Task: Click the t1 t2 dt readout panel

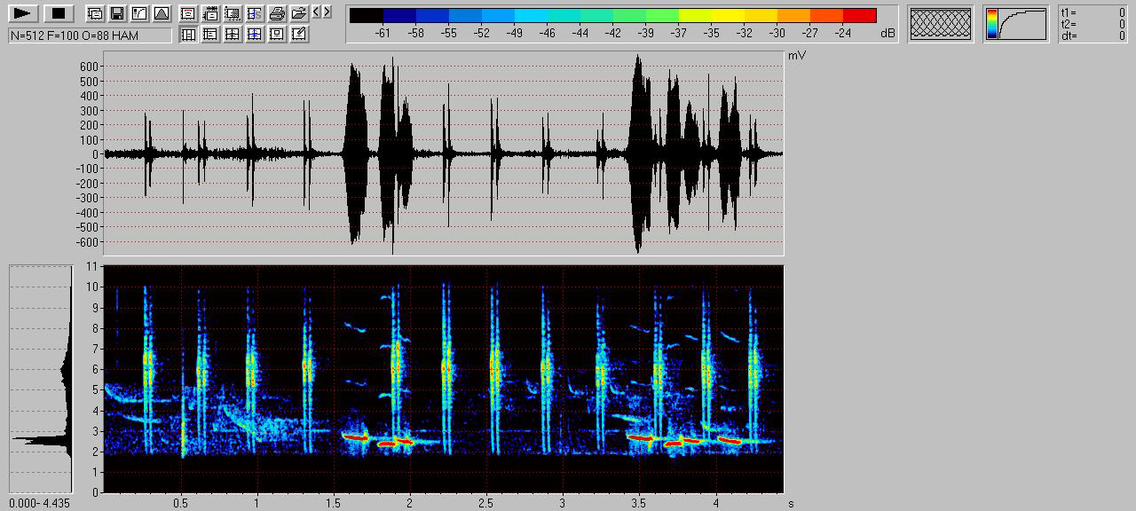Action: 1093,24
